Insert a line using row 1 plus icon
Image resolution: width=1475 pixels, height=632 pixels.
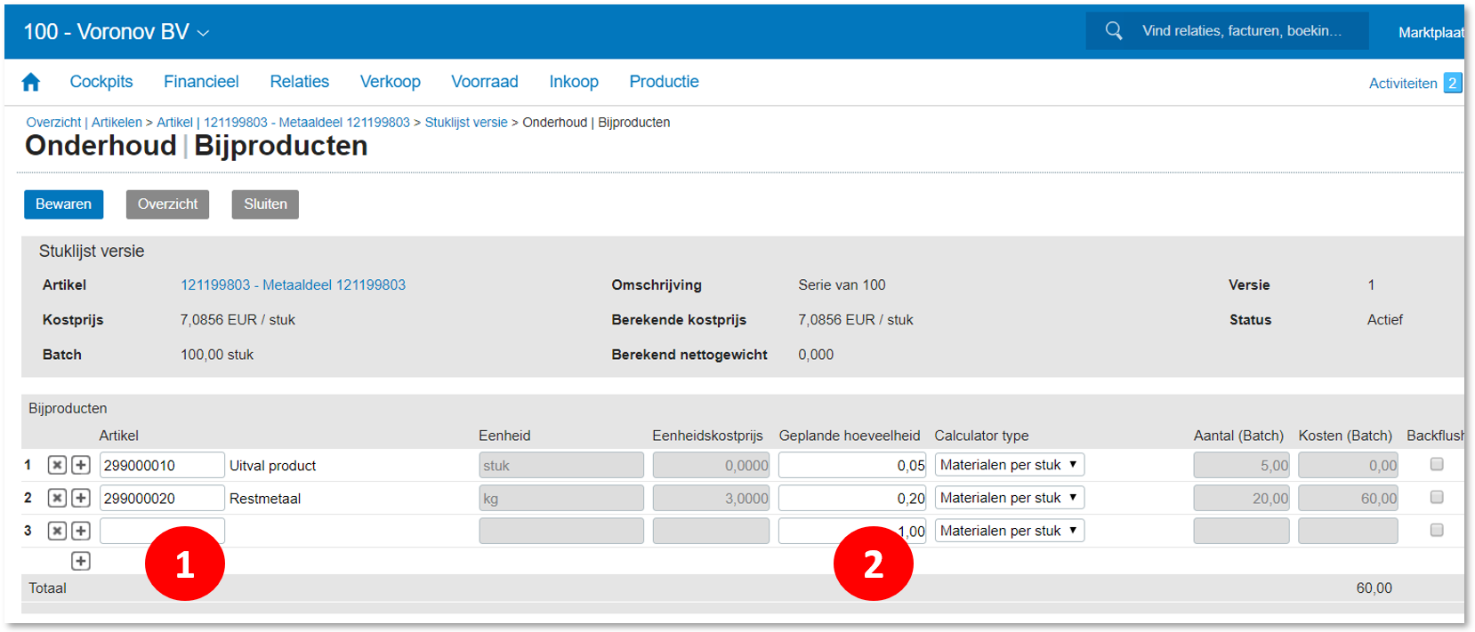pyautogui.click(x=81, y=465)
